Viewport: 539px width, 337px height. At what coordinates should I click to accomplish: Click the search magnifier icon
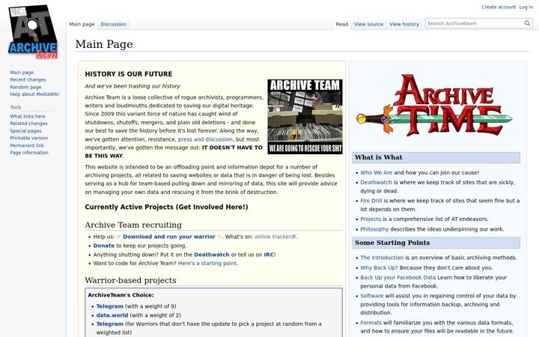coord(527,23)
